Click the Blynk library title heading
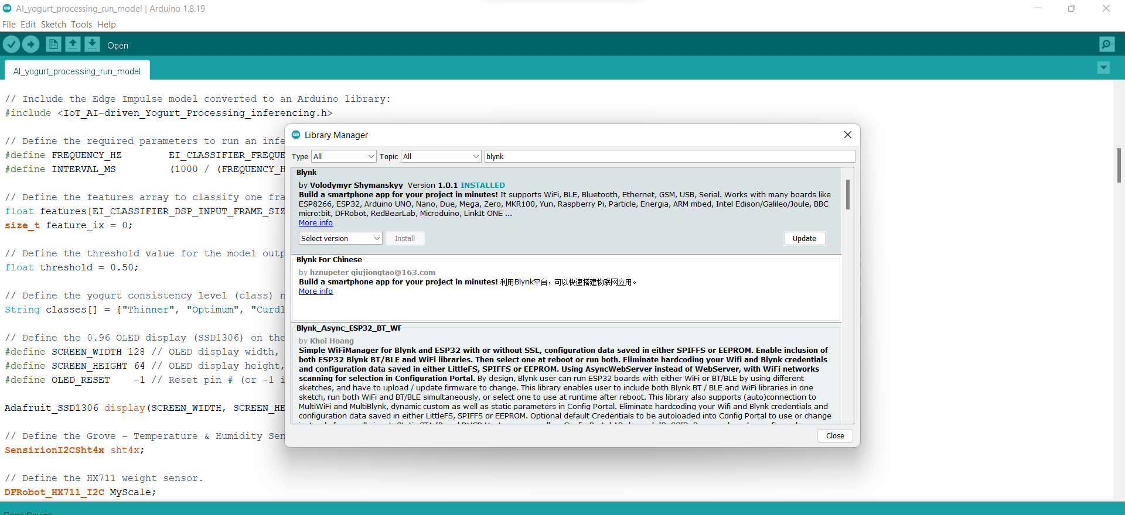The image size is (1125, 515). pyautogui.click(x=306, y=173)
